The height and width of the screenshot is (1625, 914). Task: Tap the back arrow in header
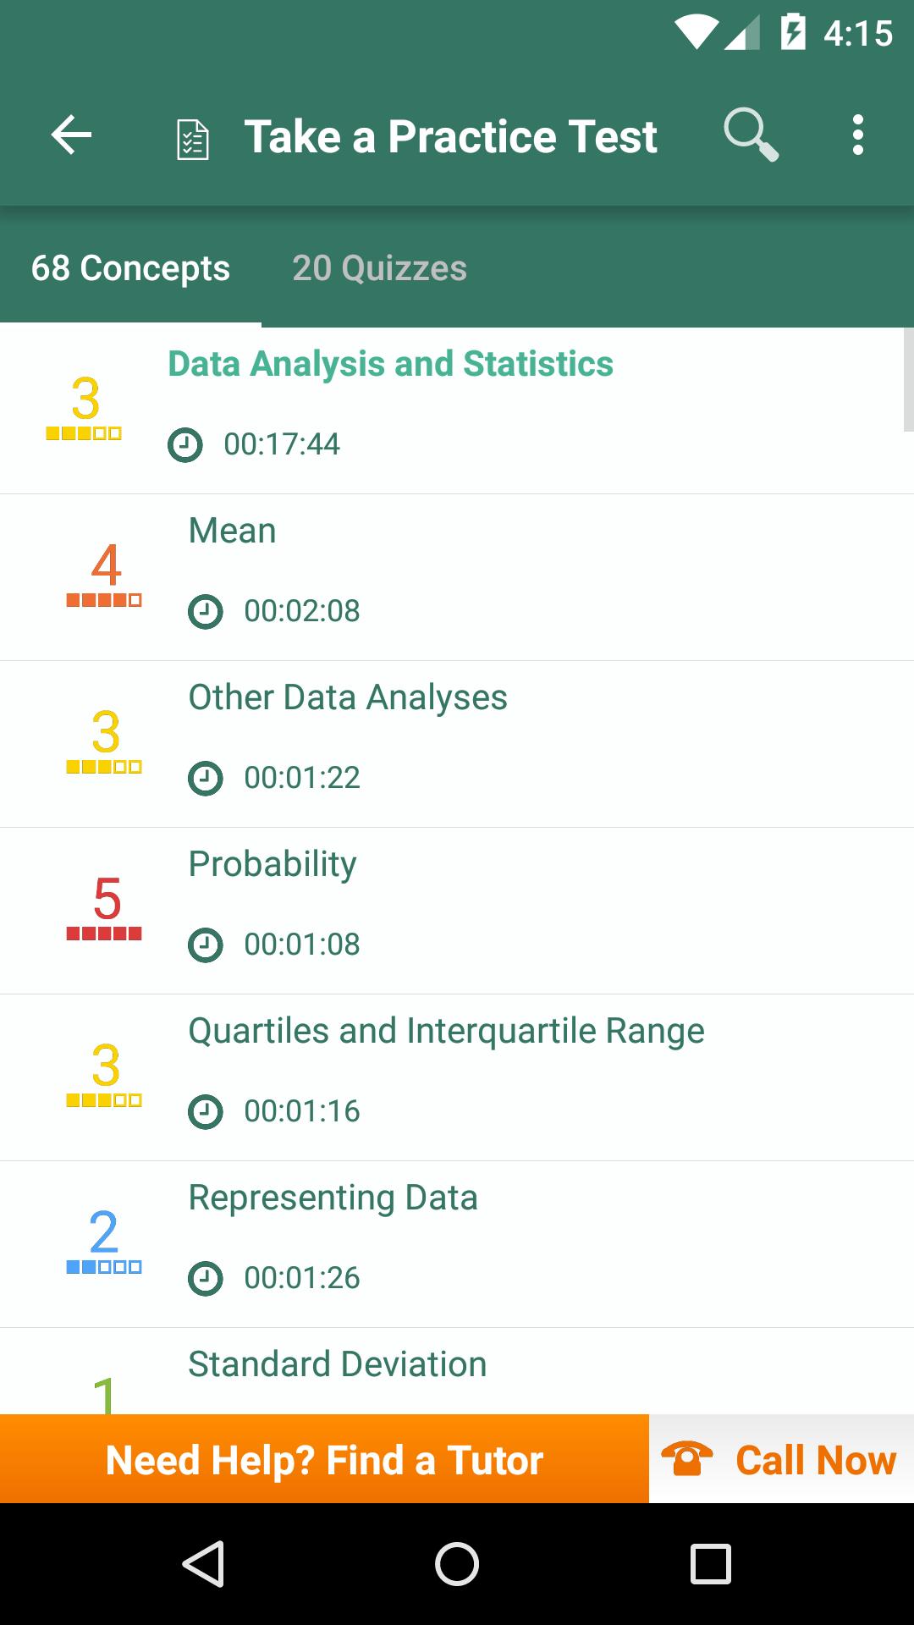pyautogui.click(x=71, y=135)
